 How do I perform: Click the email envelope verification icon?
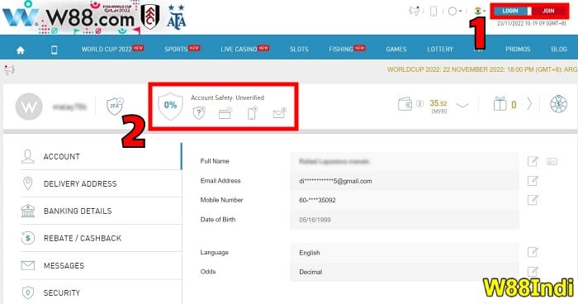click(x=279, y=113)
